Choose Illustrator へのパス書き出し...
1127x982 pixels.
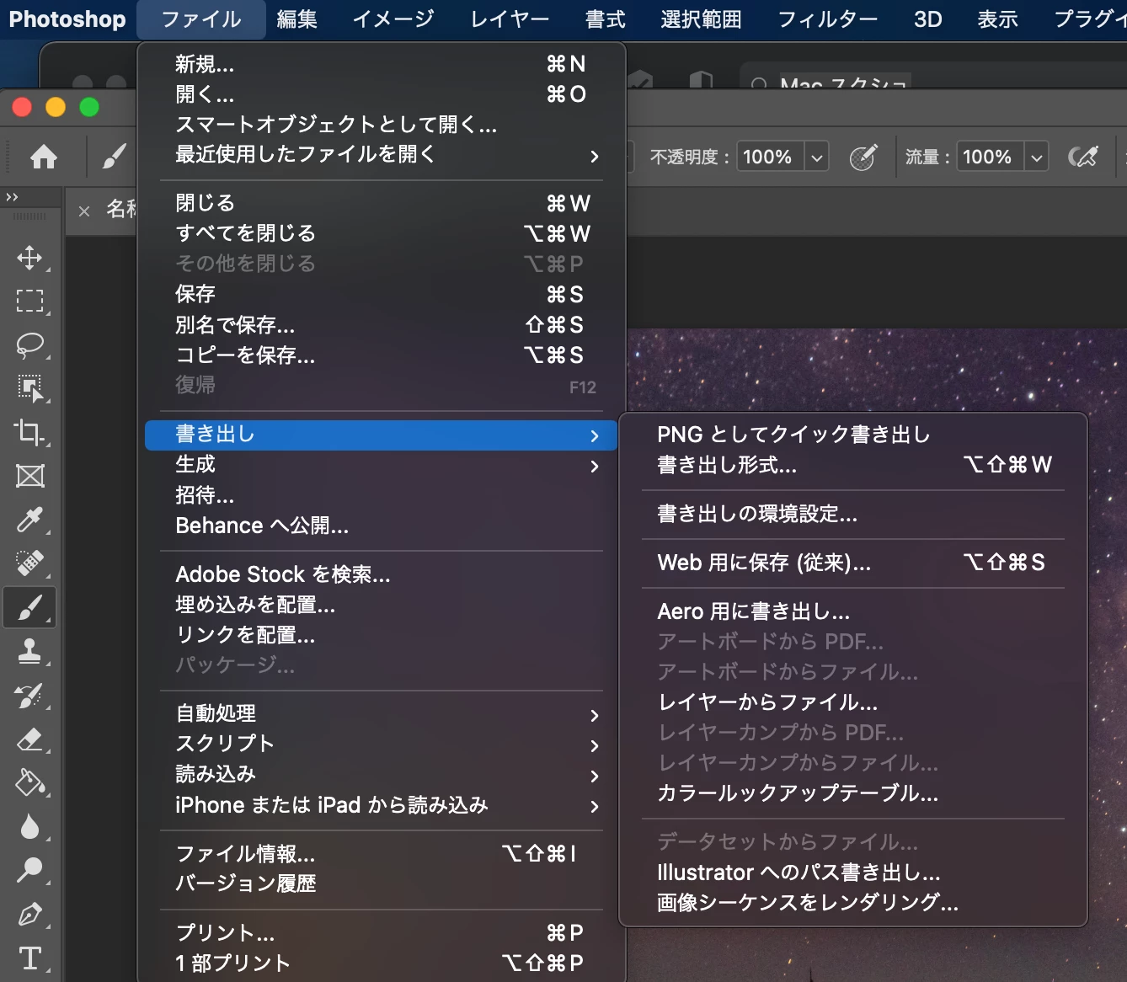click(853, 873)
